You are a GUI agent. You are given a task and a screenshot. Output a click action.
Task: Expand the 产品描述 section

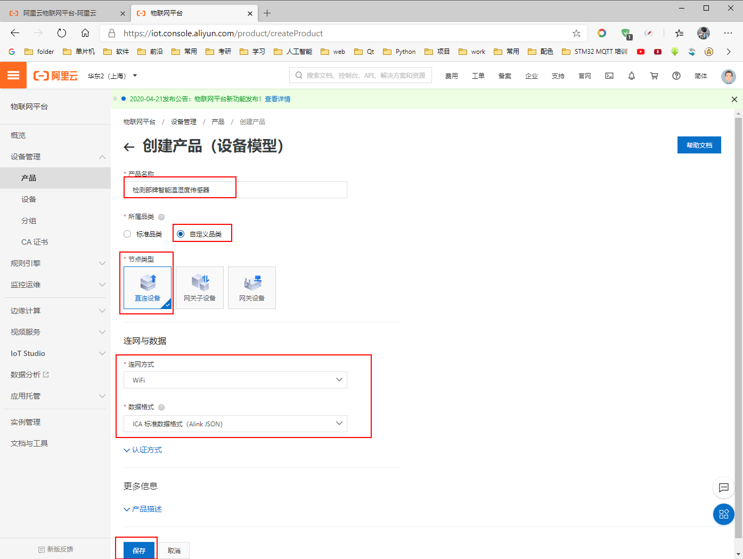point(143,509)
